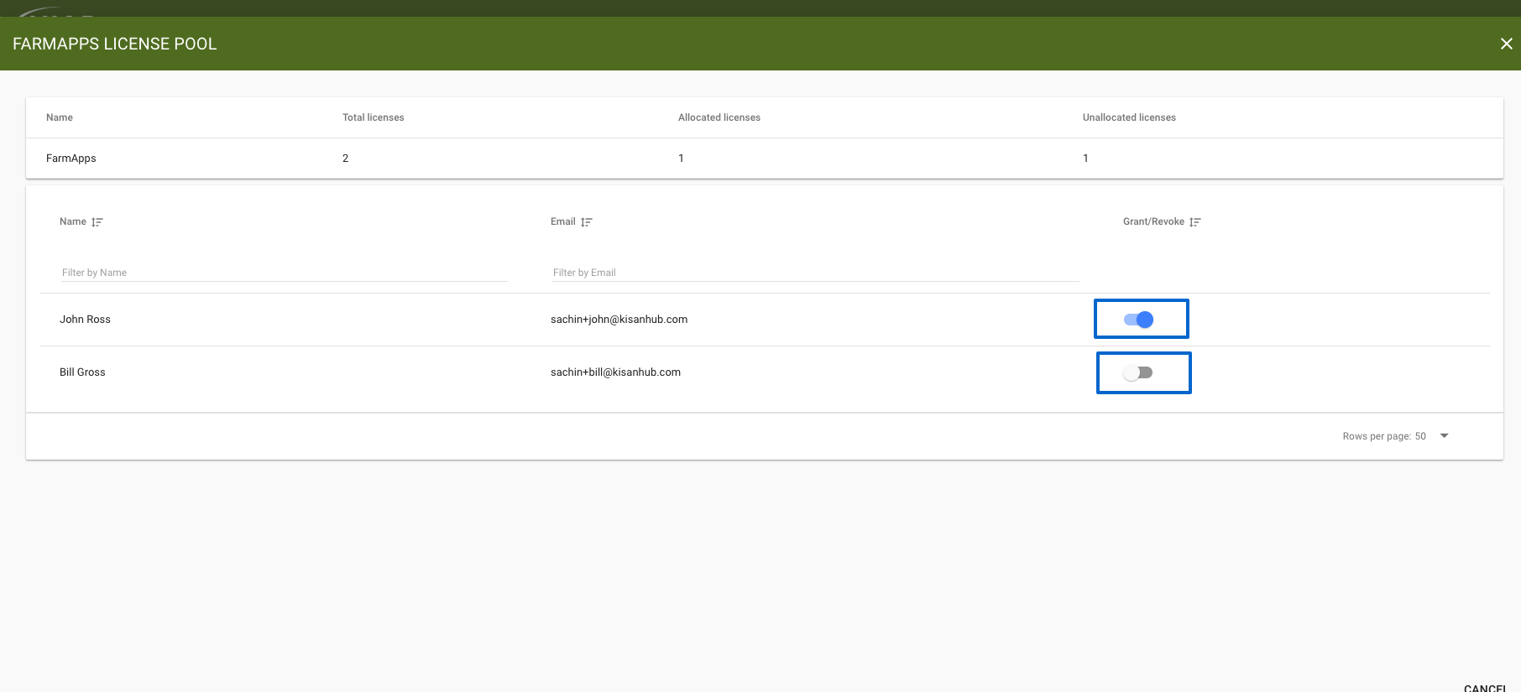Viewport: 1521px width, 692px height.
Task: Focus the Filter by Name field
Action: [284, 273]
